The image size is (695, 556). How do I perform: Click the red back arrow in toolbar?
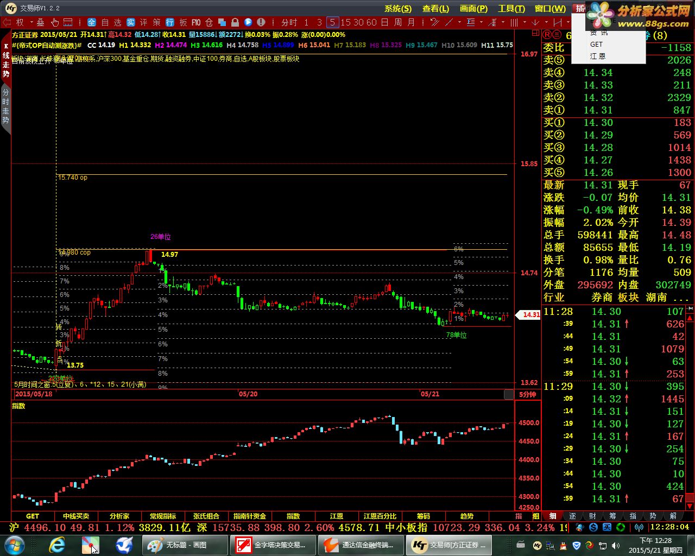pyautogui.click(x=7, y=22)
